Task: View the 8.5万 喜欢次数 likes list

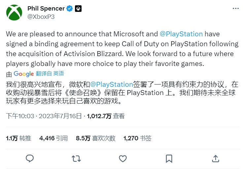Action: point(96,138)
